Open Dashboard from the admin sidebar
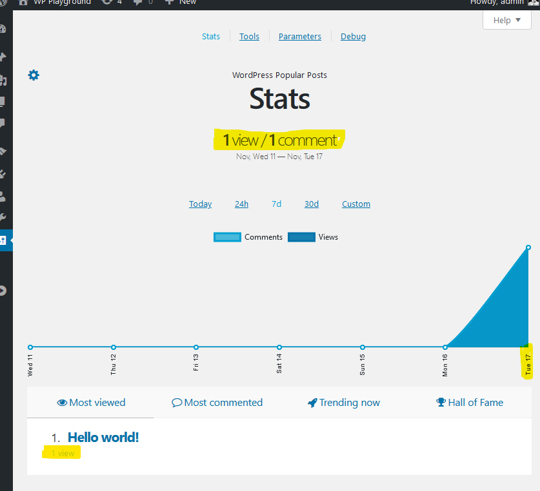540x491 pixels. click(3, 29)
